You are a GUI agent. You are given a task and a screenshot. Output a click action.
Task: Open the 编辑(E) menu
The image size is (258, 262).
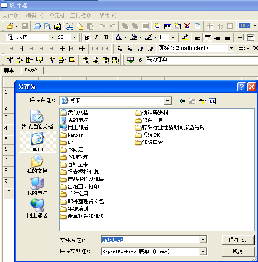tap(35, 16)
